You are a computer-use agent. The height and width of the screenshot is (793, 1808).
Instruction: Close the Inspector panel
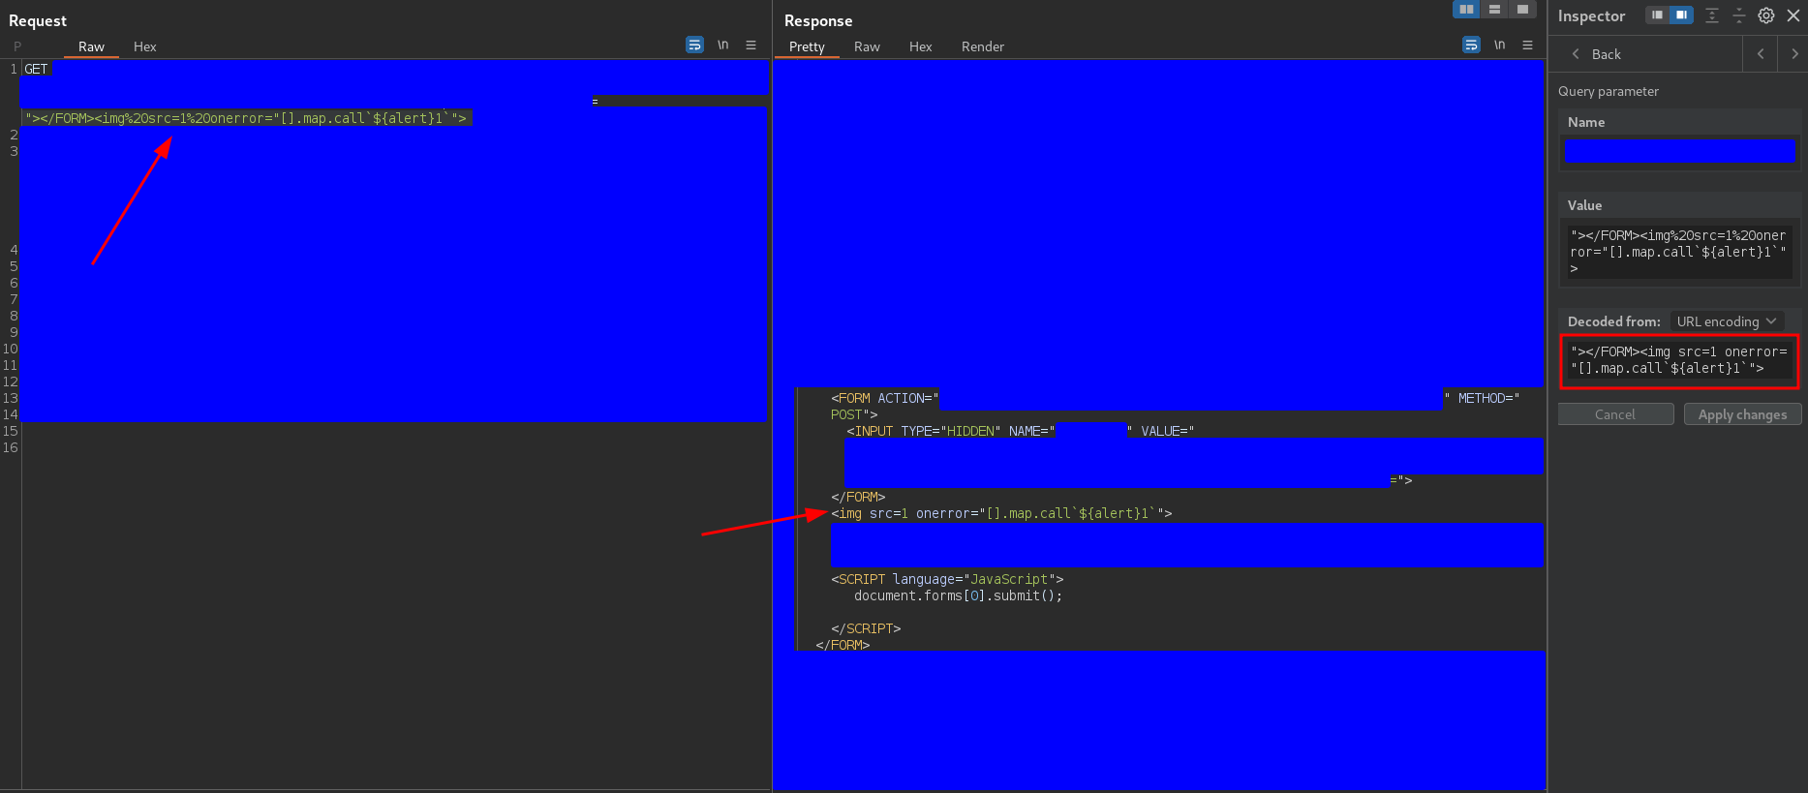pos(1793,15)
